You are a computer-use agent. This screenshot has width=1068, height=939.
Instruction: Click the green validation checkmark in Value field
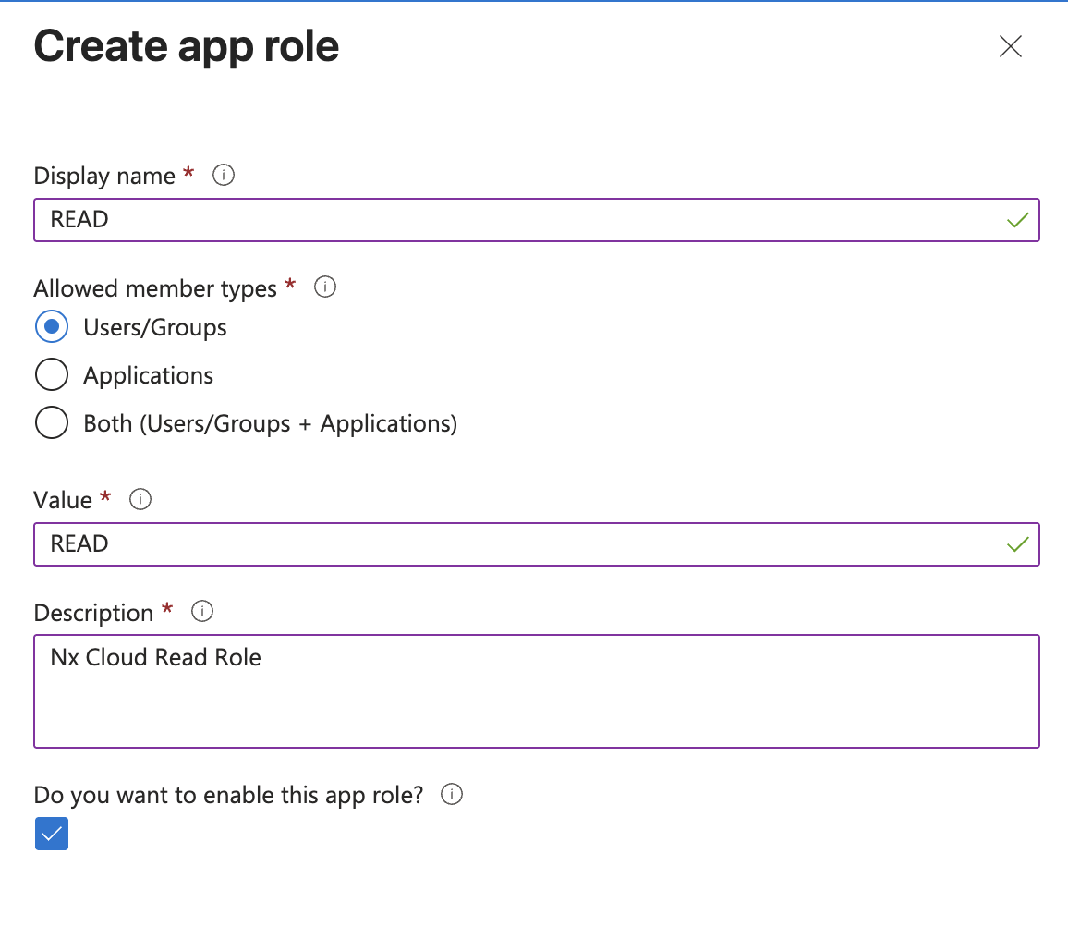(1017, 544)
